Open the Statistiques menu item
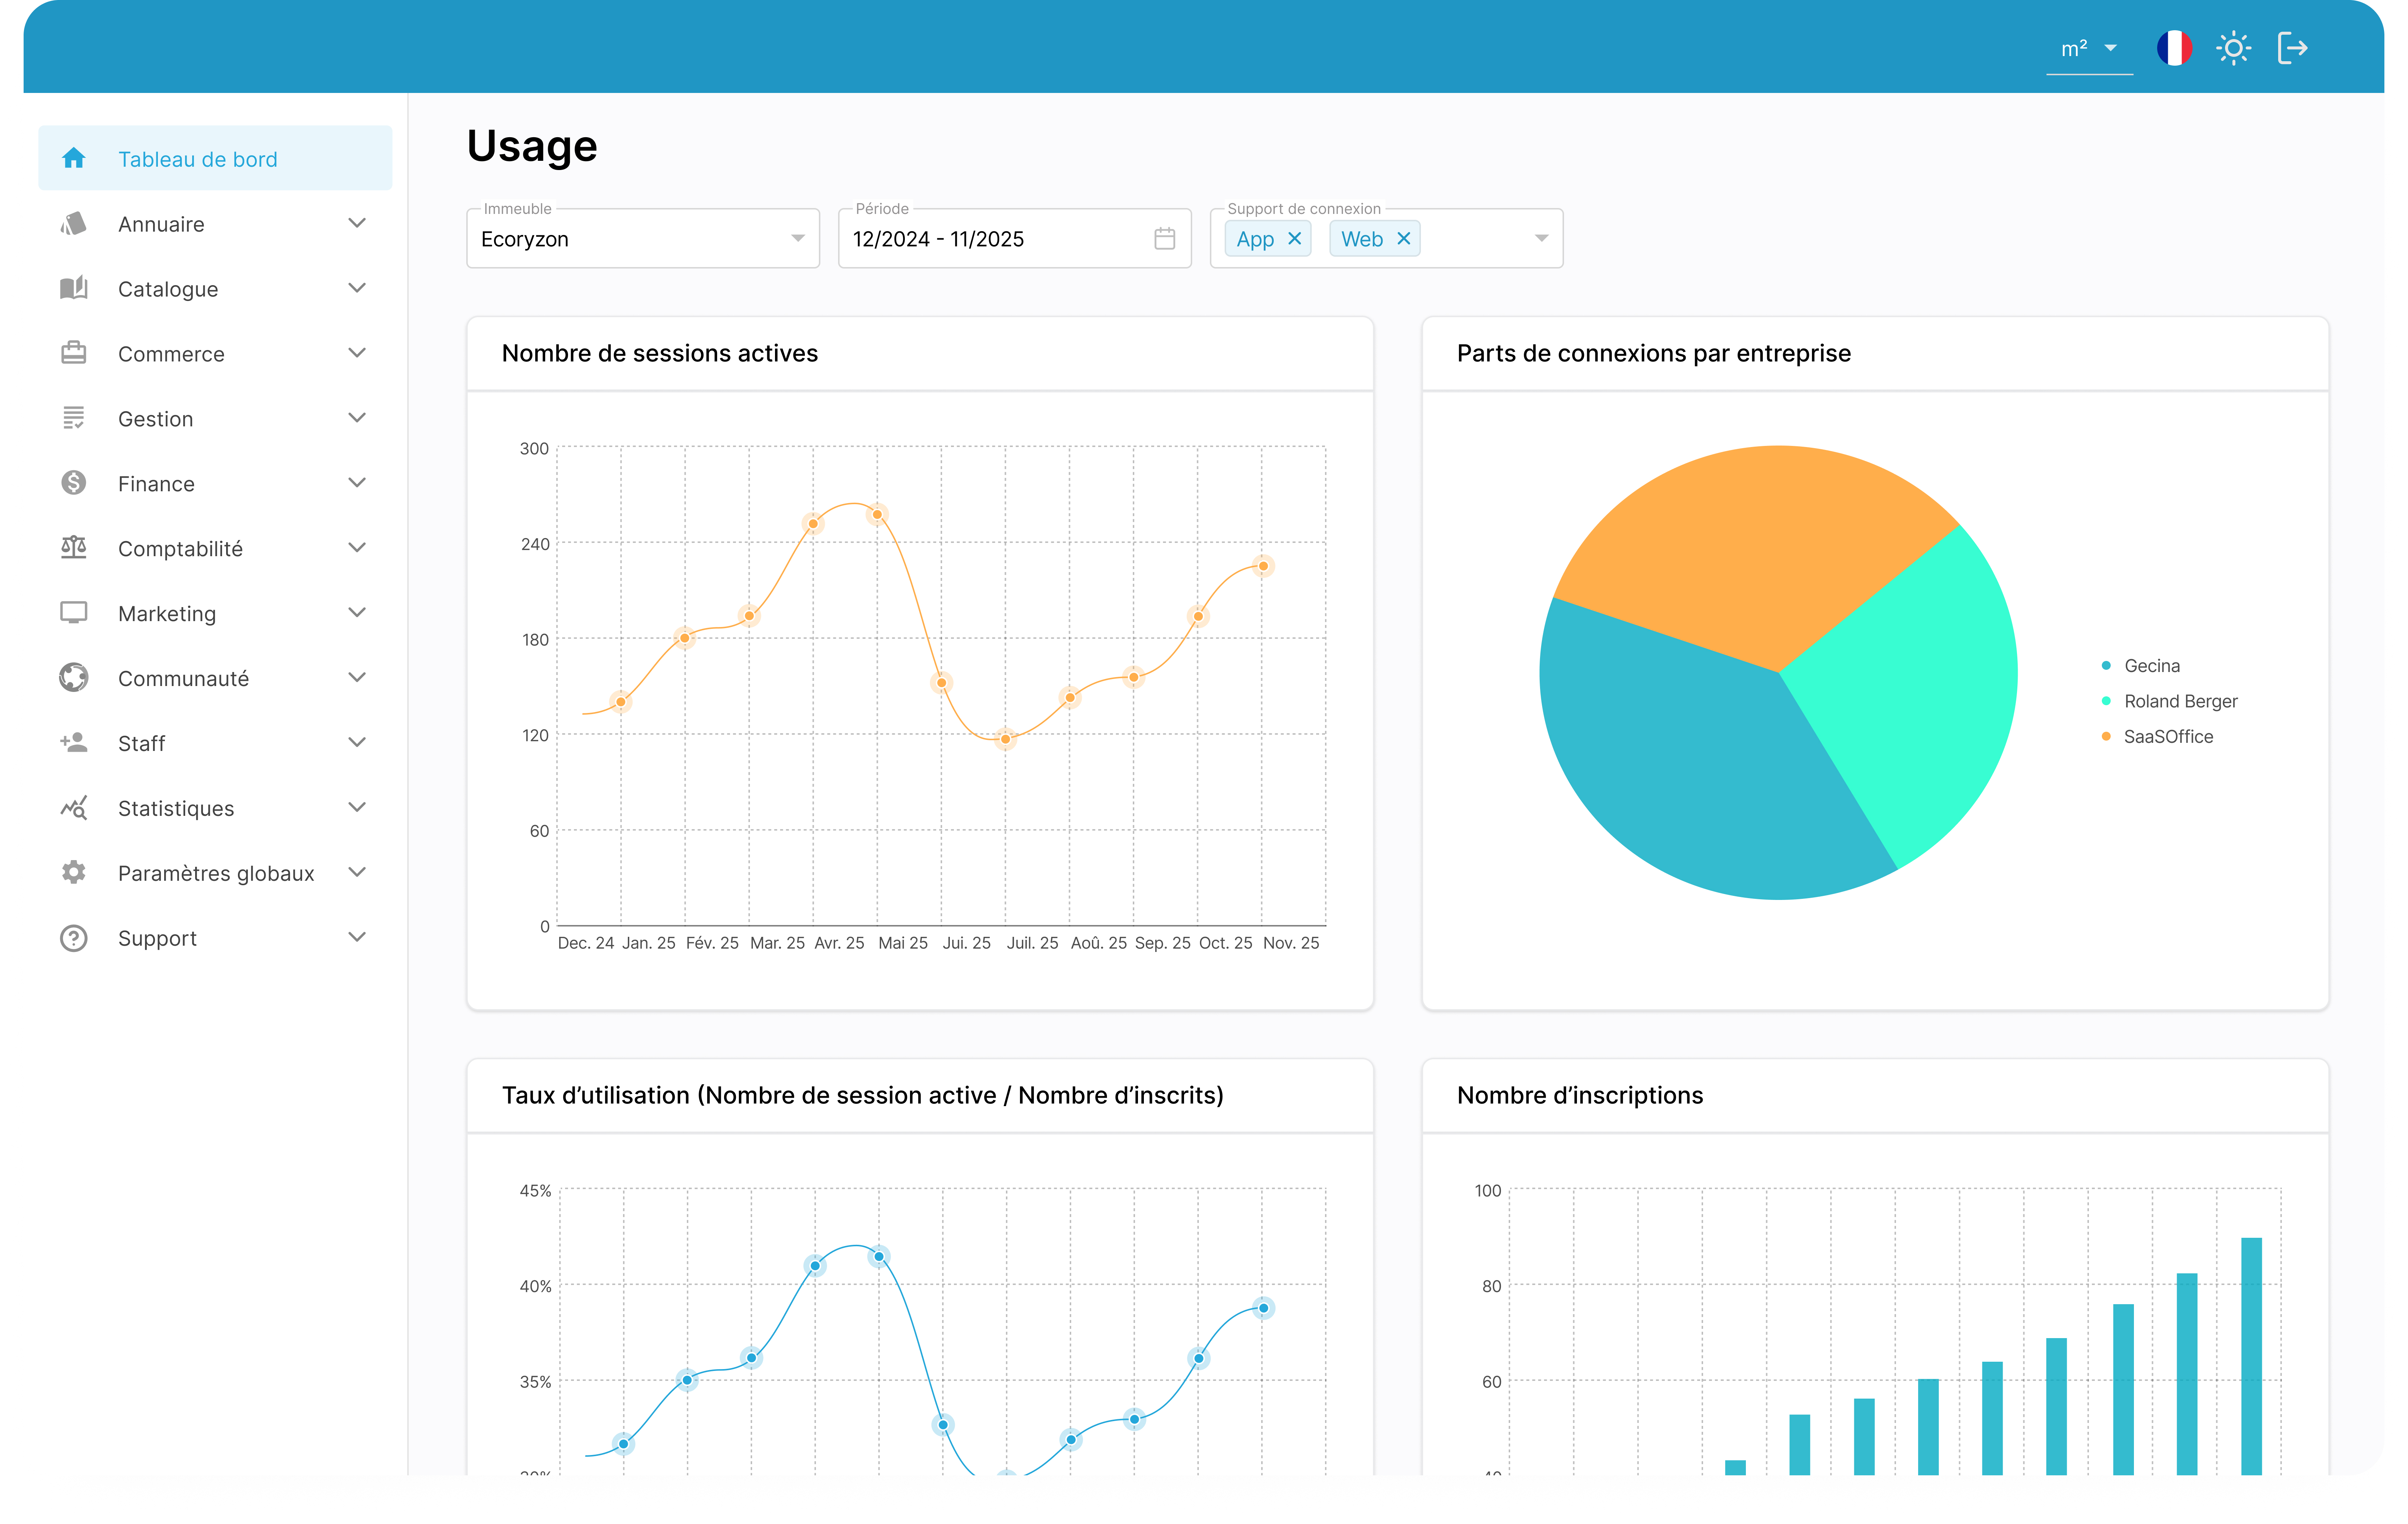The height and width of the screenshot is (1524, 2408). coord(215,808)
